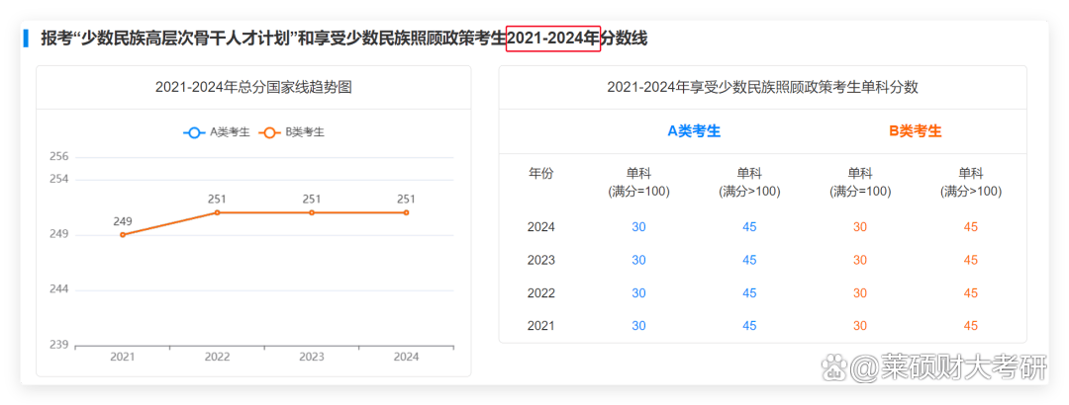Click 2021 B类 满分>100 score 45
1069x405 pixels.
tap(971, 326)
